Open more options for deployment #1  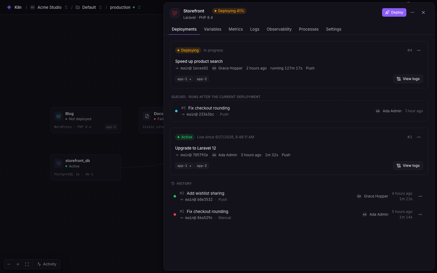(420, 214)
